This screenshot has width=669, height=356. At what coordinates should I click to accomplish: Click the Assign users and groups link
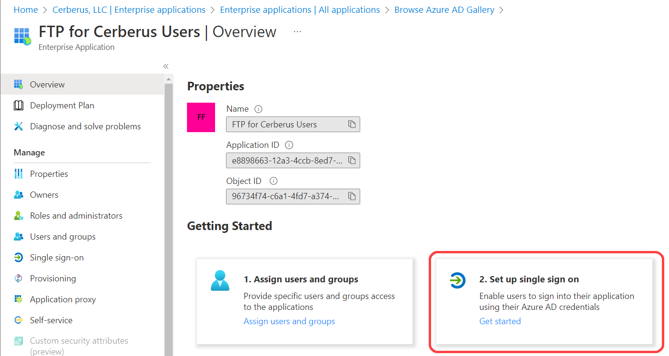(x=289, y=321)
